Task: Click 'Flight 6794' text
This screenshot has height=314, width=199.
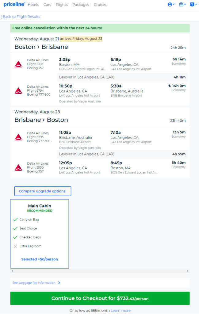Action: (x=36, y=90)
